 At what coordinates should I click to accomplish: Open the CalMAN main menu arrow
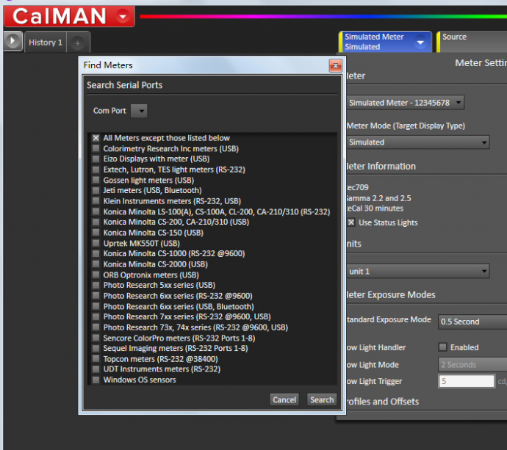[123, 15]
